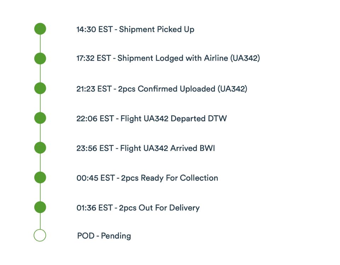
Task: Click the Flight Arrived BWI timeline marker
Action: (x=40, y=148)
